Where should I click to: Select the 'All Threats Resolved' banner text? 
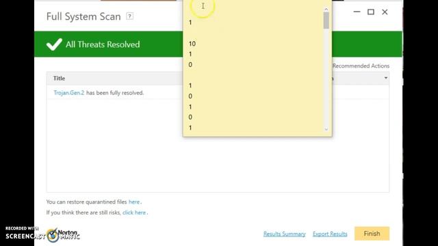pyautogui.click(x=103, y=44)
